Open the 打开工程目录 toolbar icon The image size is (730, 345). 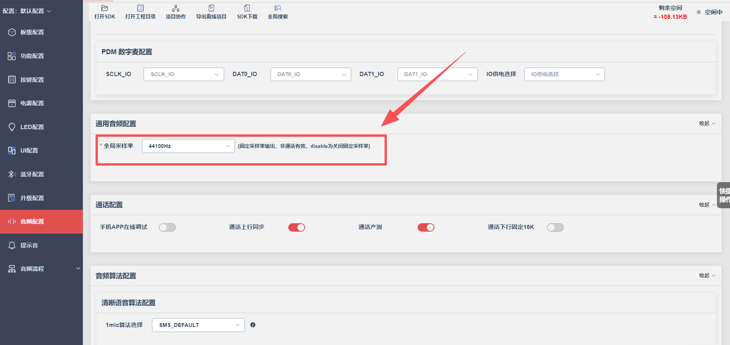[140, 8]
